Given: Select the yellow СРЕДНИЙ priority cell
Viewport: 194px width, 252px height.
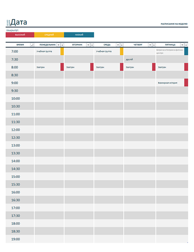Looking at the screenshot, I should (x=49, y=35).
